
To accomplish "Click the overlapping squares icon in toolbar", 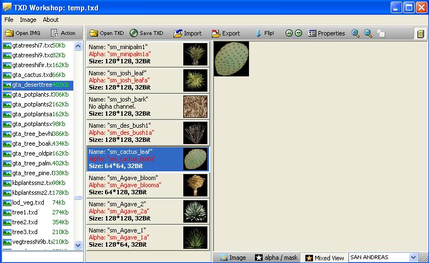I will pyautogui.click(x=381, y=33).
